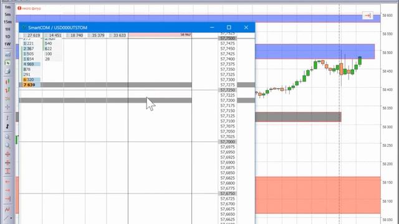This screenshot has width=399, height=224.
Task: Click the lower magnifier zoom icon
Action: 7,146
